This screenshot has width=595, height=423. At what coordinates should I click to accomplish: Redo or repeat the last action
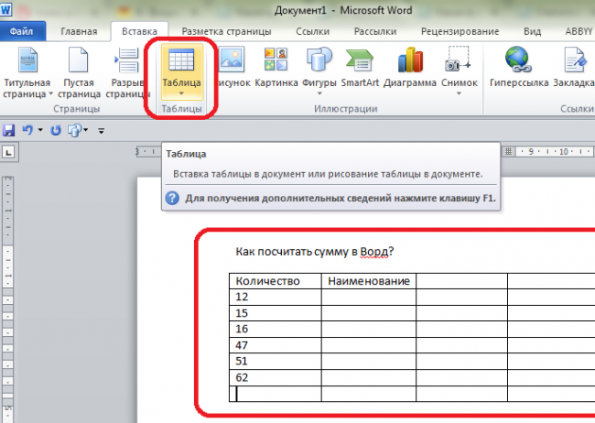click(x=56, y=130)
